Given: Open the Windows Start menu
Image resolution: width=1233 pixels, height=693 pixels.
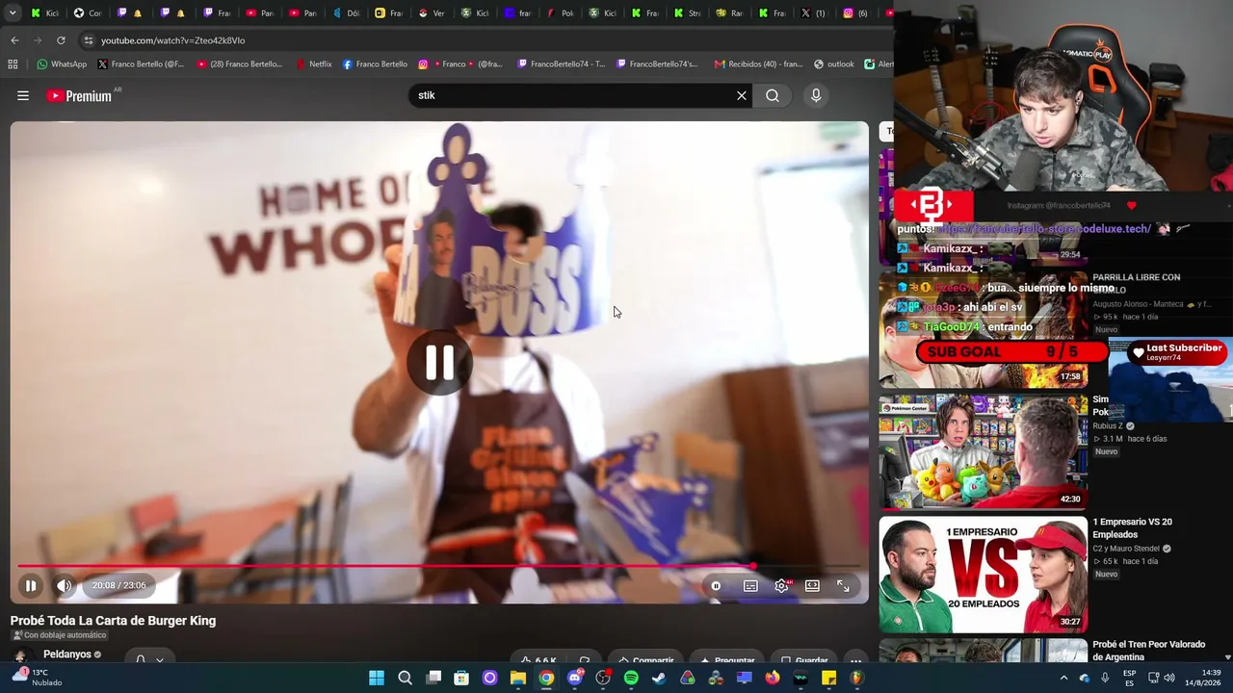Looking at the screenshot, I should pyautogui.click(x=377, y=678).
